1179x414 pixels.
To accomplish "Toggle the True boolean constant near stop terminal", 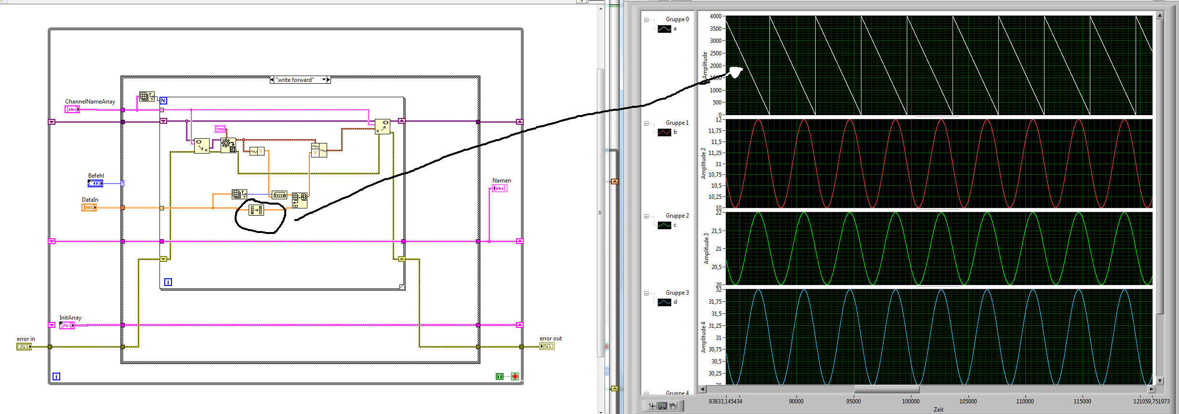I will [x=500, y=376].
